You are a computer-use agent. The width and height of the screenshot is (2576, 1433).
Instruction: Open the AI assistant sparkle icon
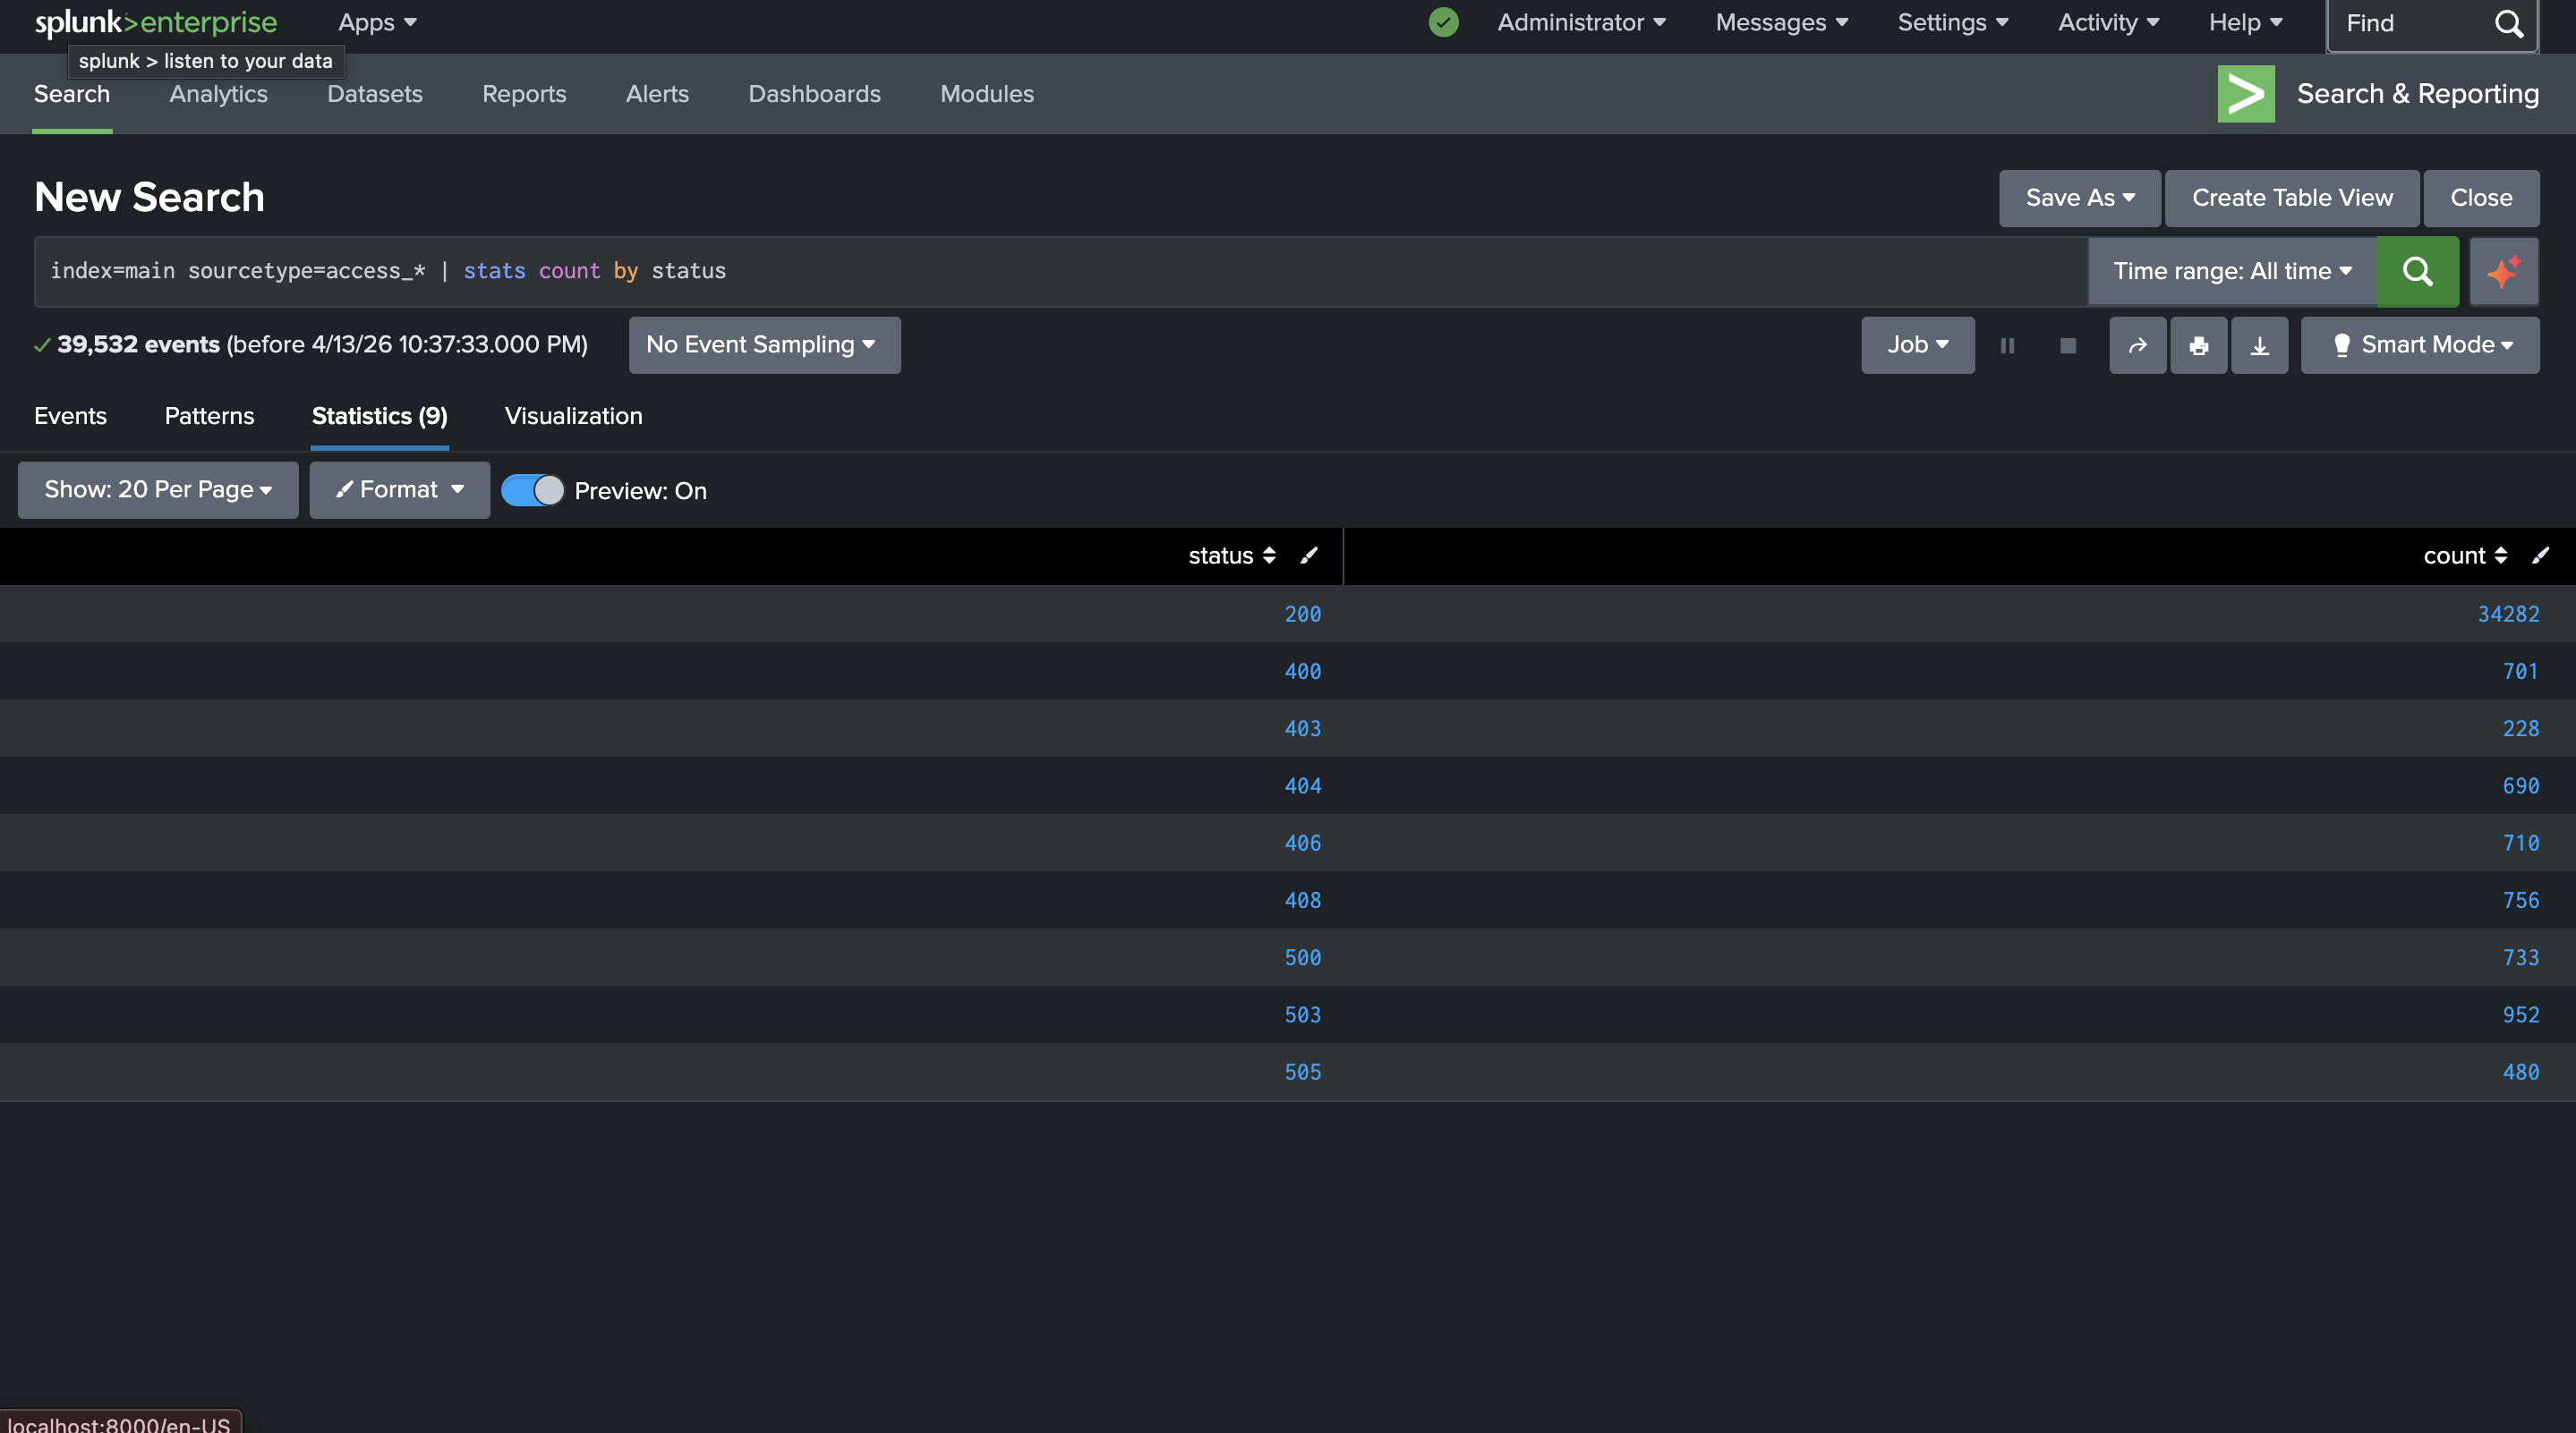point(2503,271)
